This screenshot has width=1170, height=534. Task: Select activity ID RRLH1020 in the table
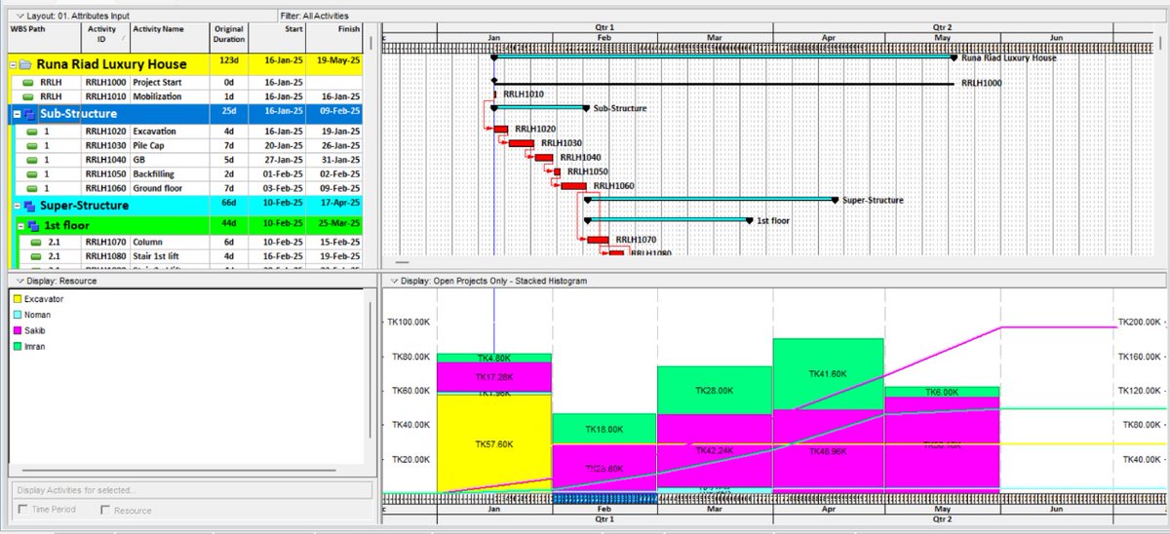pyautogui.click(x=105, y=131)
